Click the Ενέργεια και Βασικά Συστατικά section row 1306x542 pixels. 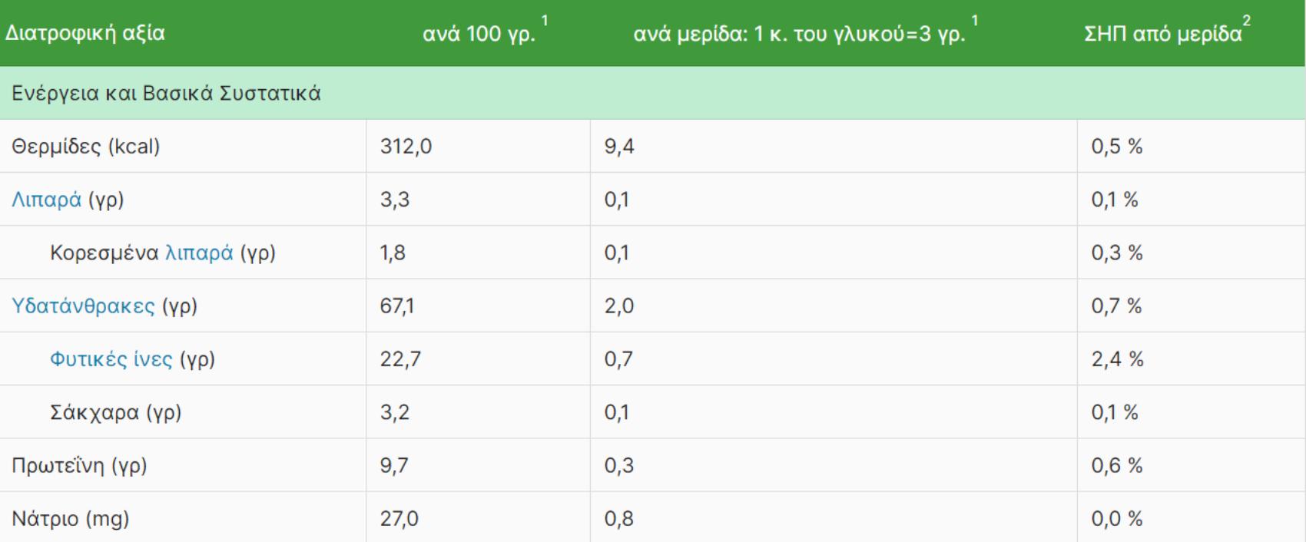(x=166, y=94)
